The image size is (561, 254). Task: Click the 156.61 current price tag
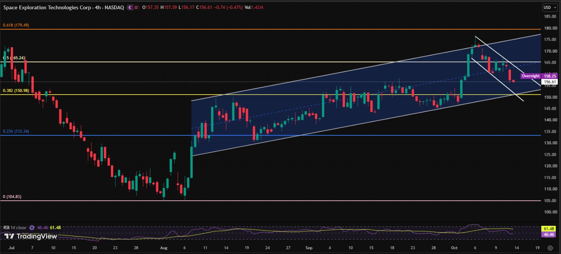coord(549,82)
